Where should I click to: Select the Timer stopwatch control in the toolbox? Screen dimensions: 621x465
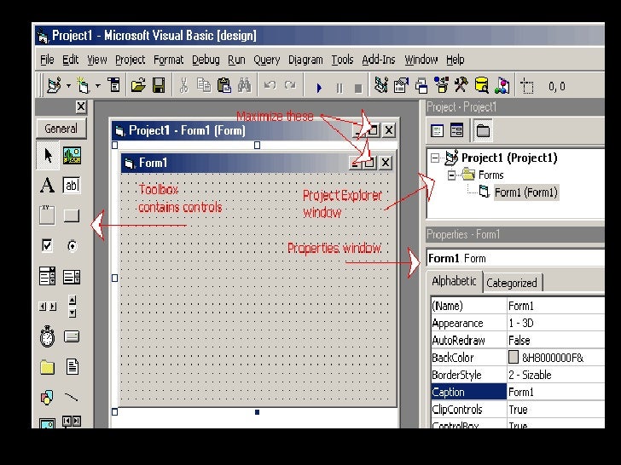48,336
